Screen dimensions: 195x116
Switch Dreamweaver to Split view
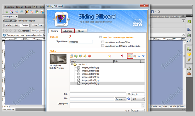pyautogui.click(x=16, y=26)
